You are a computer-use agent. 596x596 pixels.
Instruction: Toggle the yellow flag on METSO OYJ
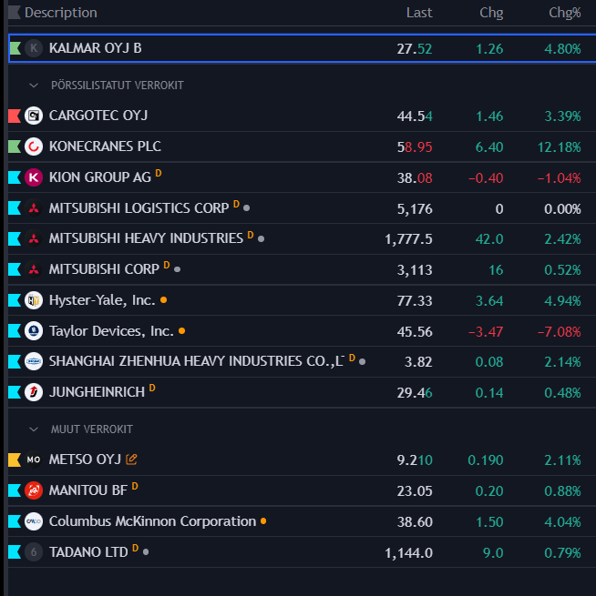tap(14, 460)
